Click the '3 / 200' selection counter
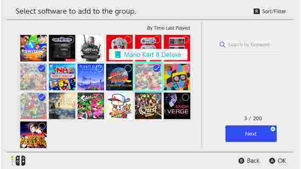The image size is (301, 169). click(253, 118)
